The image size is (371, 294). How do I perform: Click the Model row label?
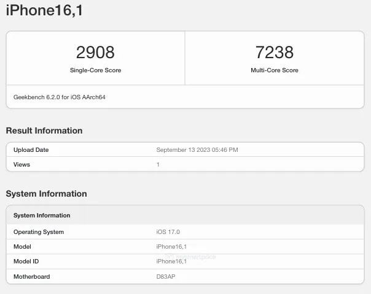[x=22, y=247]
